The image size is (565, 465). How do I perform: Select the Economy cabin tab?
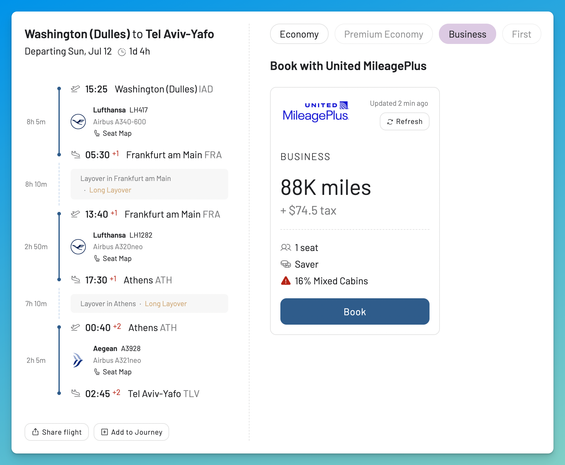tap(299, 34)
